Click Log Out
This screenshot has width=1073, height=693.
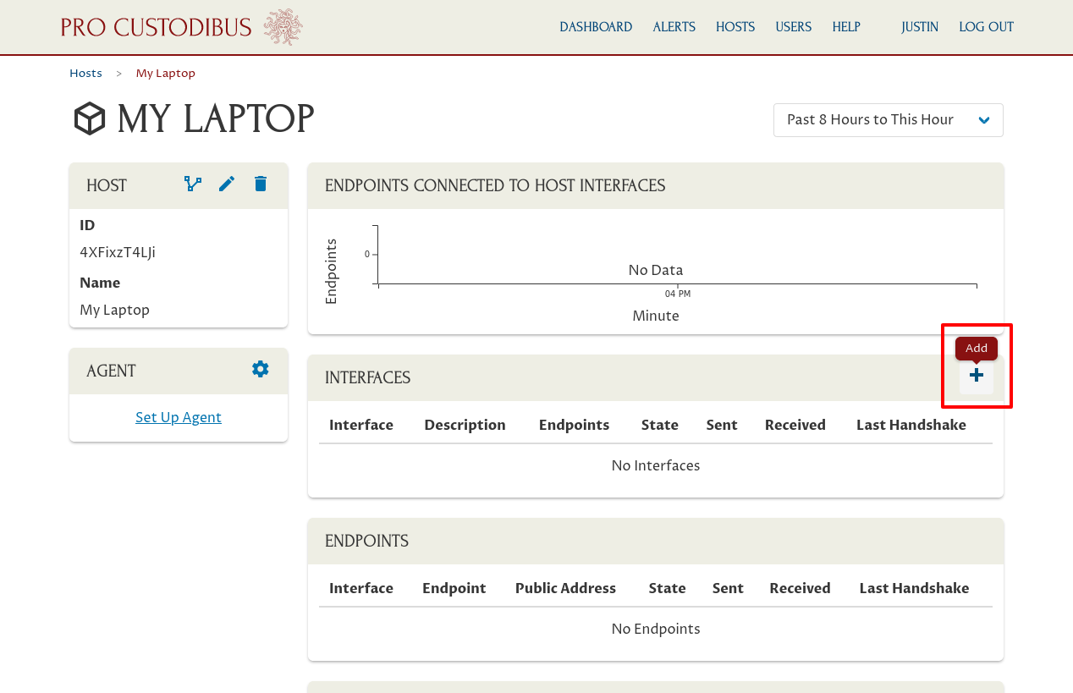click(987, 27)
